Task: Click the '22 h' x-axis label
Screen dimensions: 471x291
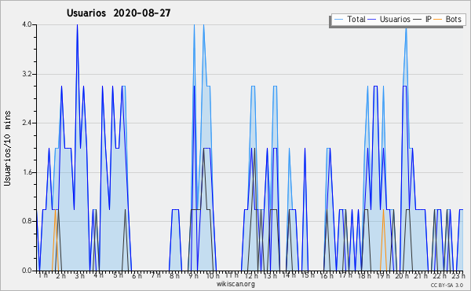Action: click(x=440, y=275)
